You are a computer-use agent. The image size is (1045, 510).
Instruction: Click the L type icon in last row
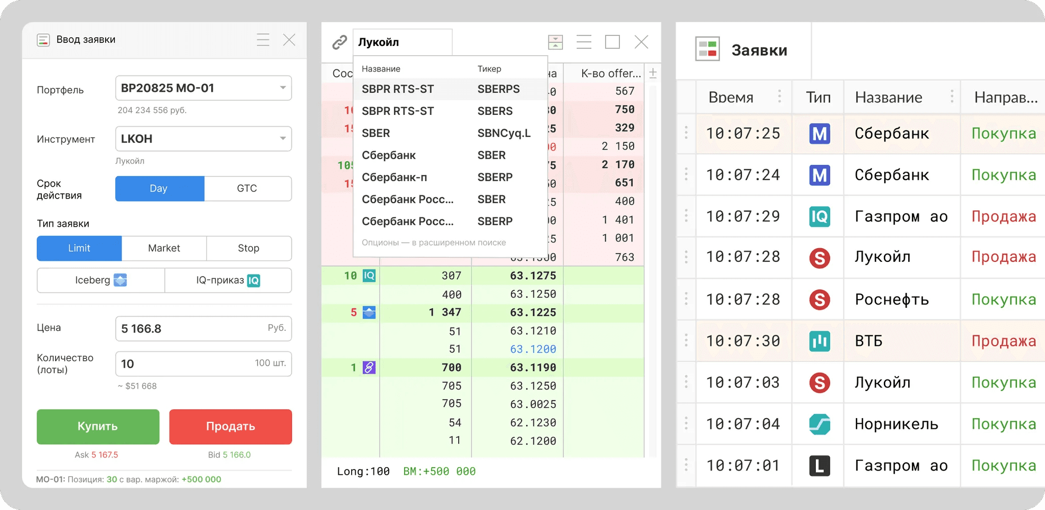(819, 466)
